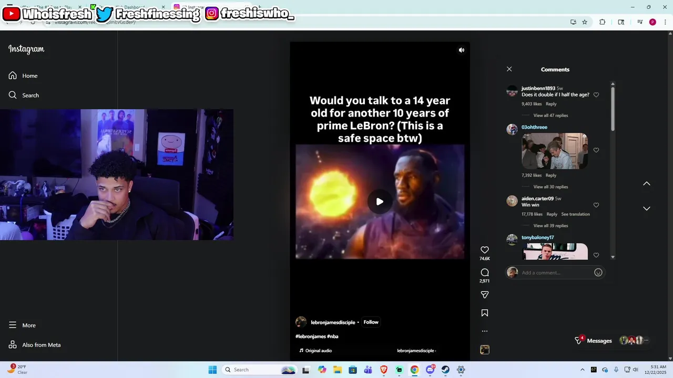The width and height of the screenshot is (673, 378).
Task: Open Steam from the taskbar
Action: tap(445, 370)
